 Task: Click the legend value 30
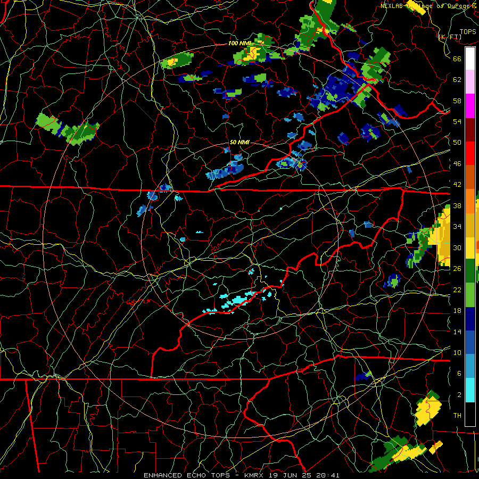coord(457,247)
